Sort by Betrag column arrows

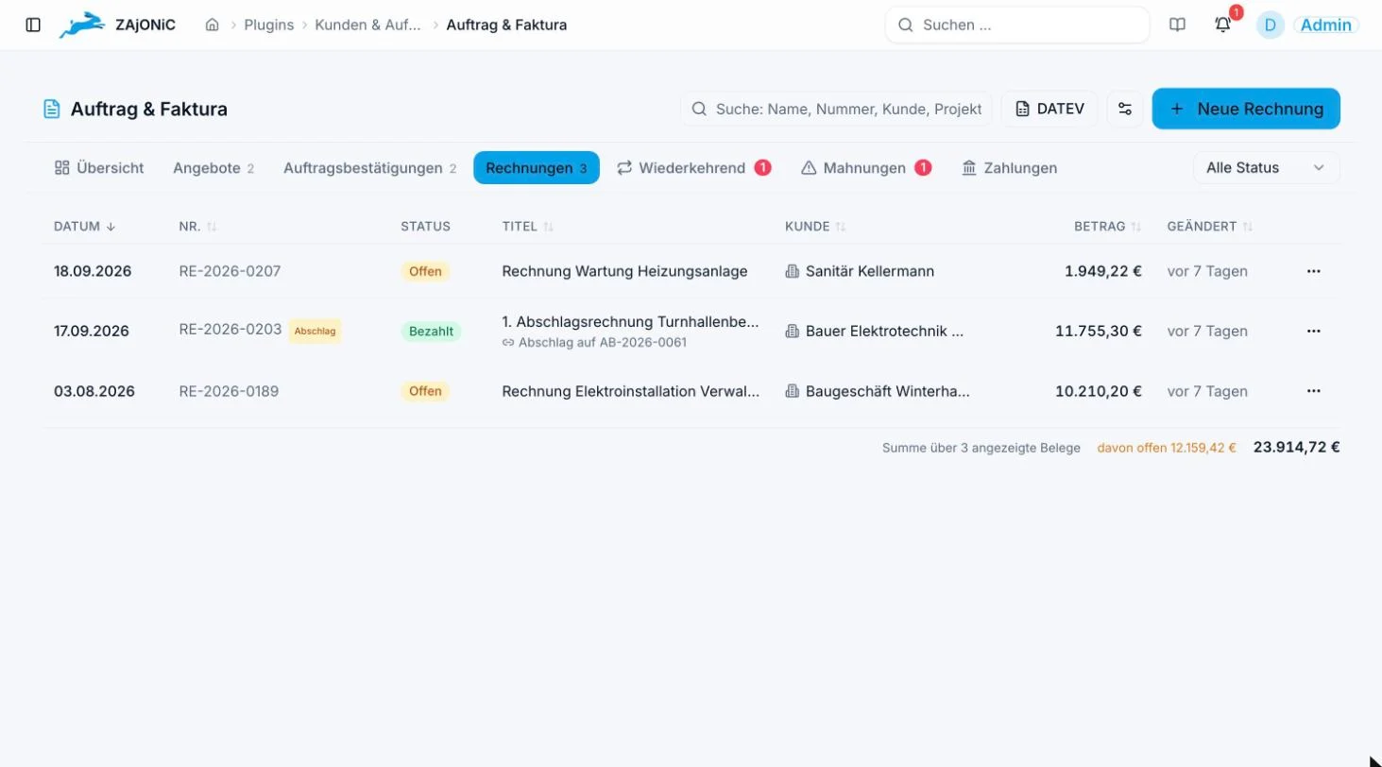(x=1136, y=227)
